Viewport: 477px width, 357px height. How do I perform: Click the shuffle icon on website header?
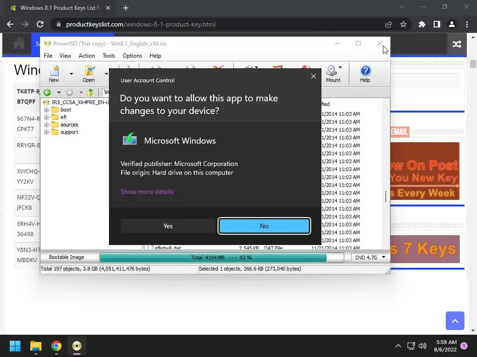point(457,44)
